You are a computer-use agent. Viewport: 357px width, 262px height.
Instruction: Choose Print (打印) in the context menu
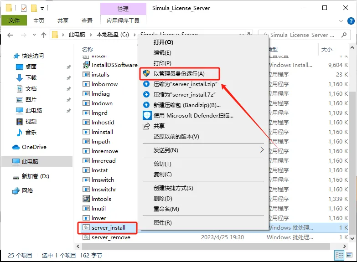[162, 63]
